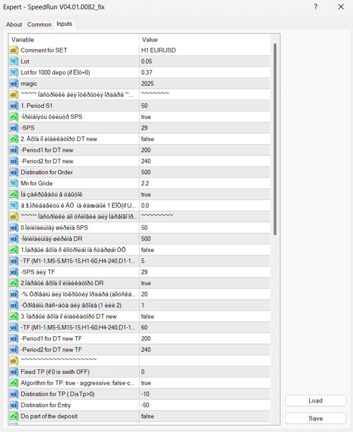Select the Inputs tab
Image resolution: width=353 pixels, height=432 pixels.
coord(64,24)
